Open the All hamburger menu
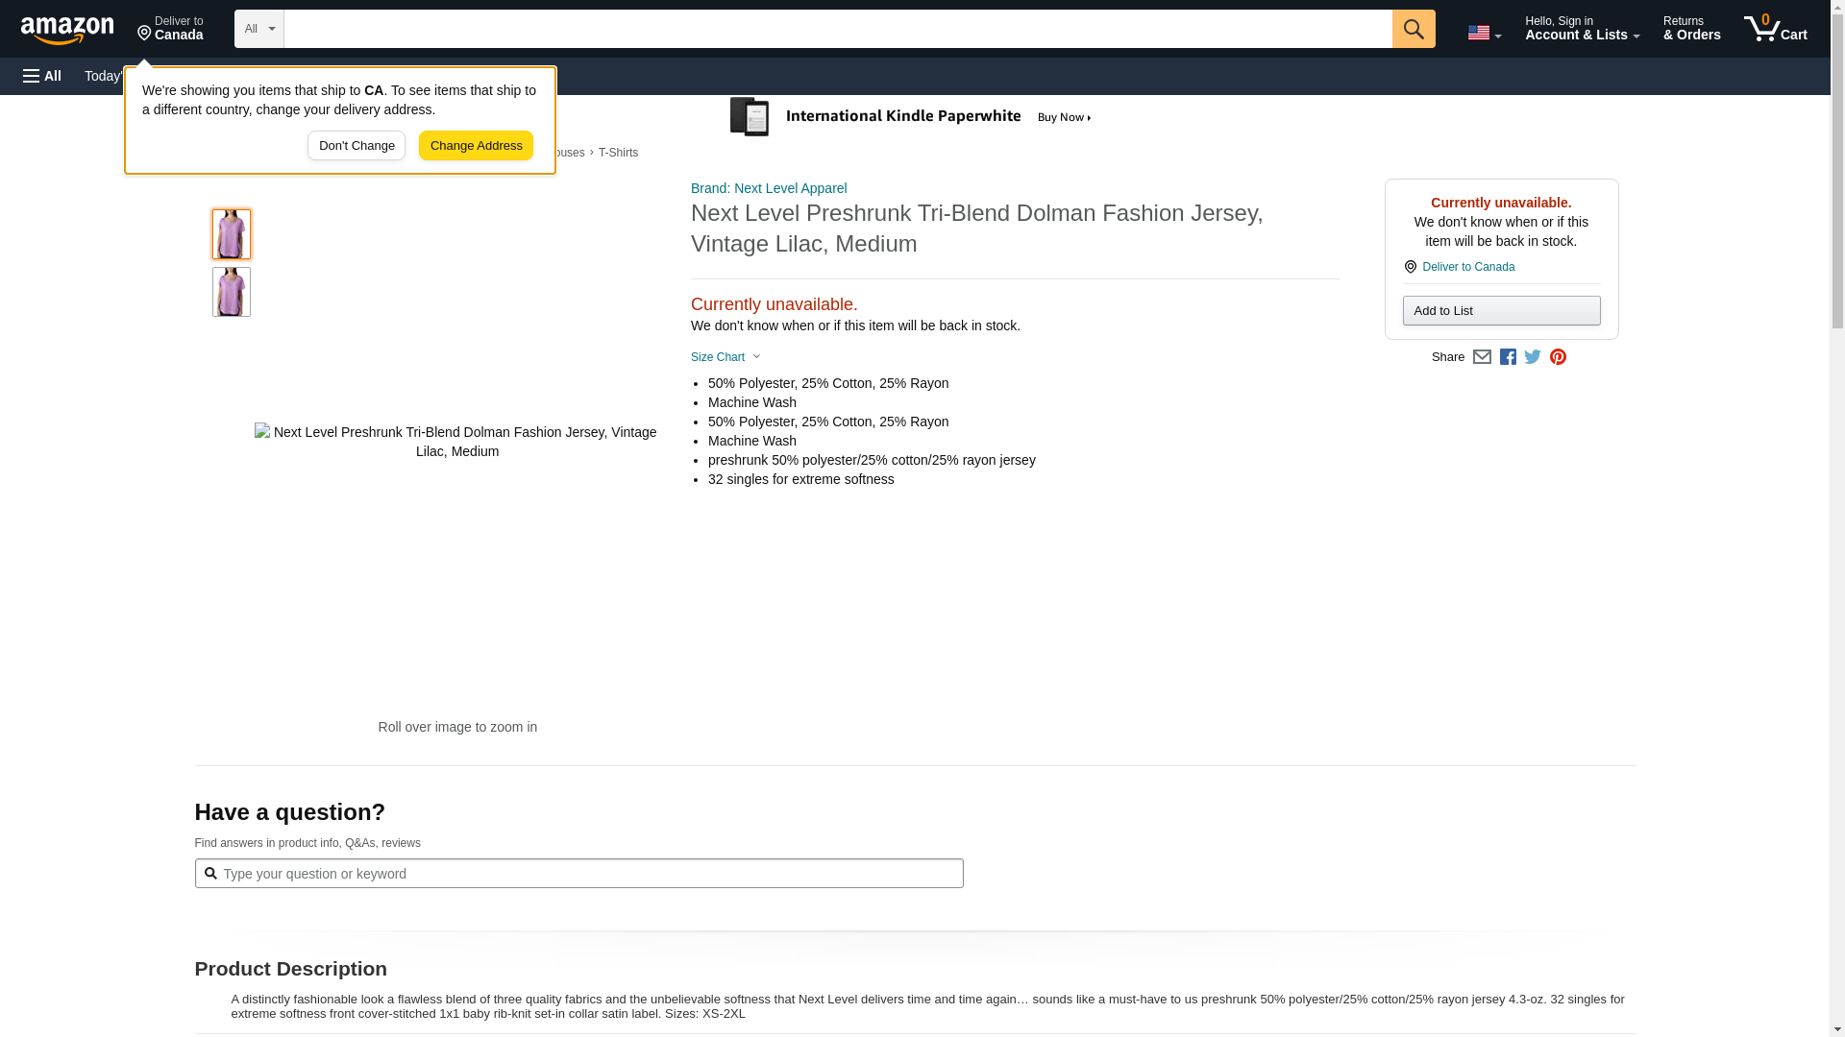 click(42, 76)
